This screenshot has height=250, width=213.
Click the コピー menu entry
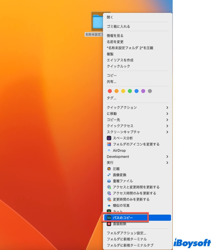pos(112,75)
